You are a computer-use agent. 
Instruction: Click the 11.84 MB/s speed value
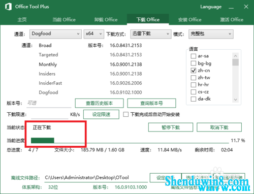170,150
